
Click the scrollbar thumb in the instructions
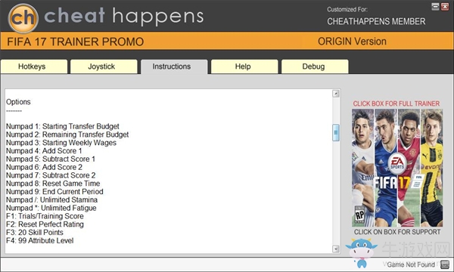[x=336, y=132]
